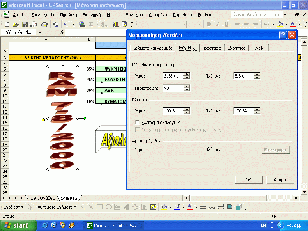Click the Excel Help question icon
The height and width of the screenshot is (231, 308).
[x=124, y=24]
